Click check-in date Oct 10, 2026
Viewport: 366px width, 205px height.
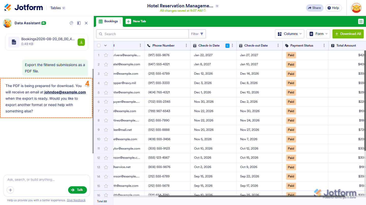(203, 149)
